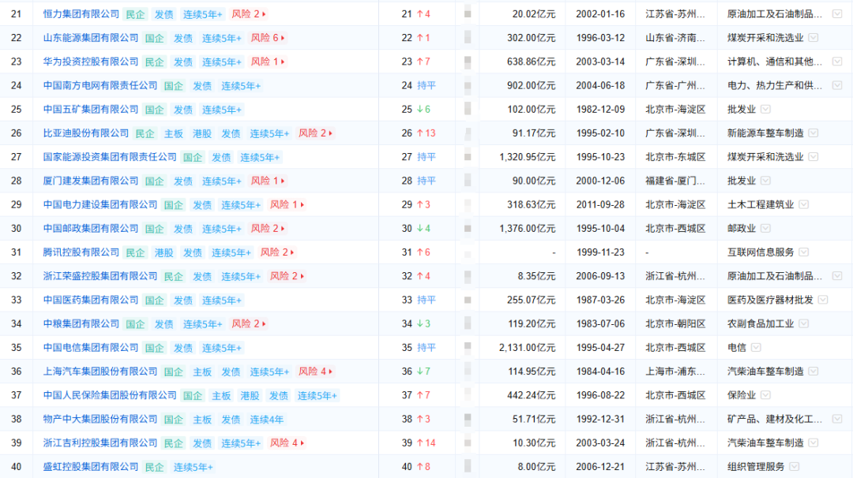Screen dimensions: 853x478
Task: Click 连续4年 tag of 物产中大集团
Action: tap(267, 420)
